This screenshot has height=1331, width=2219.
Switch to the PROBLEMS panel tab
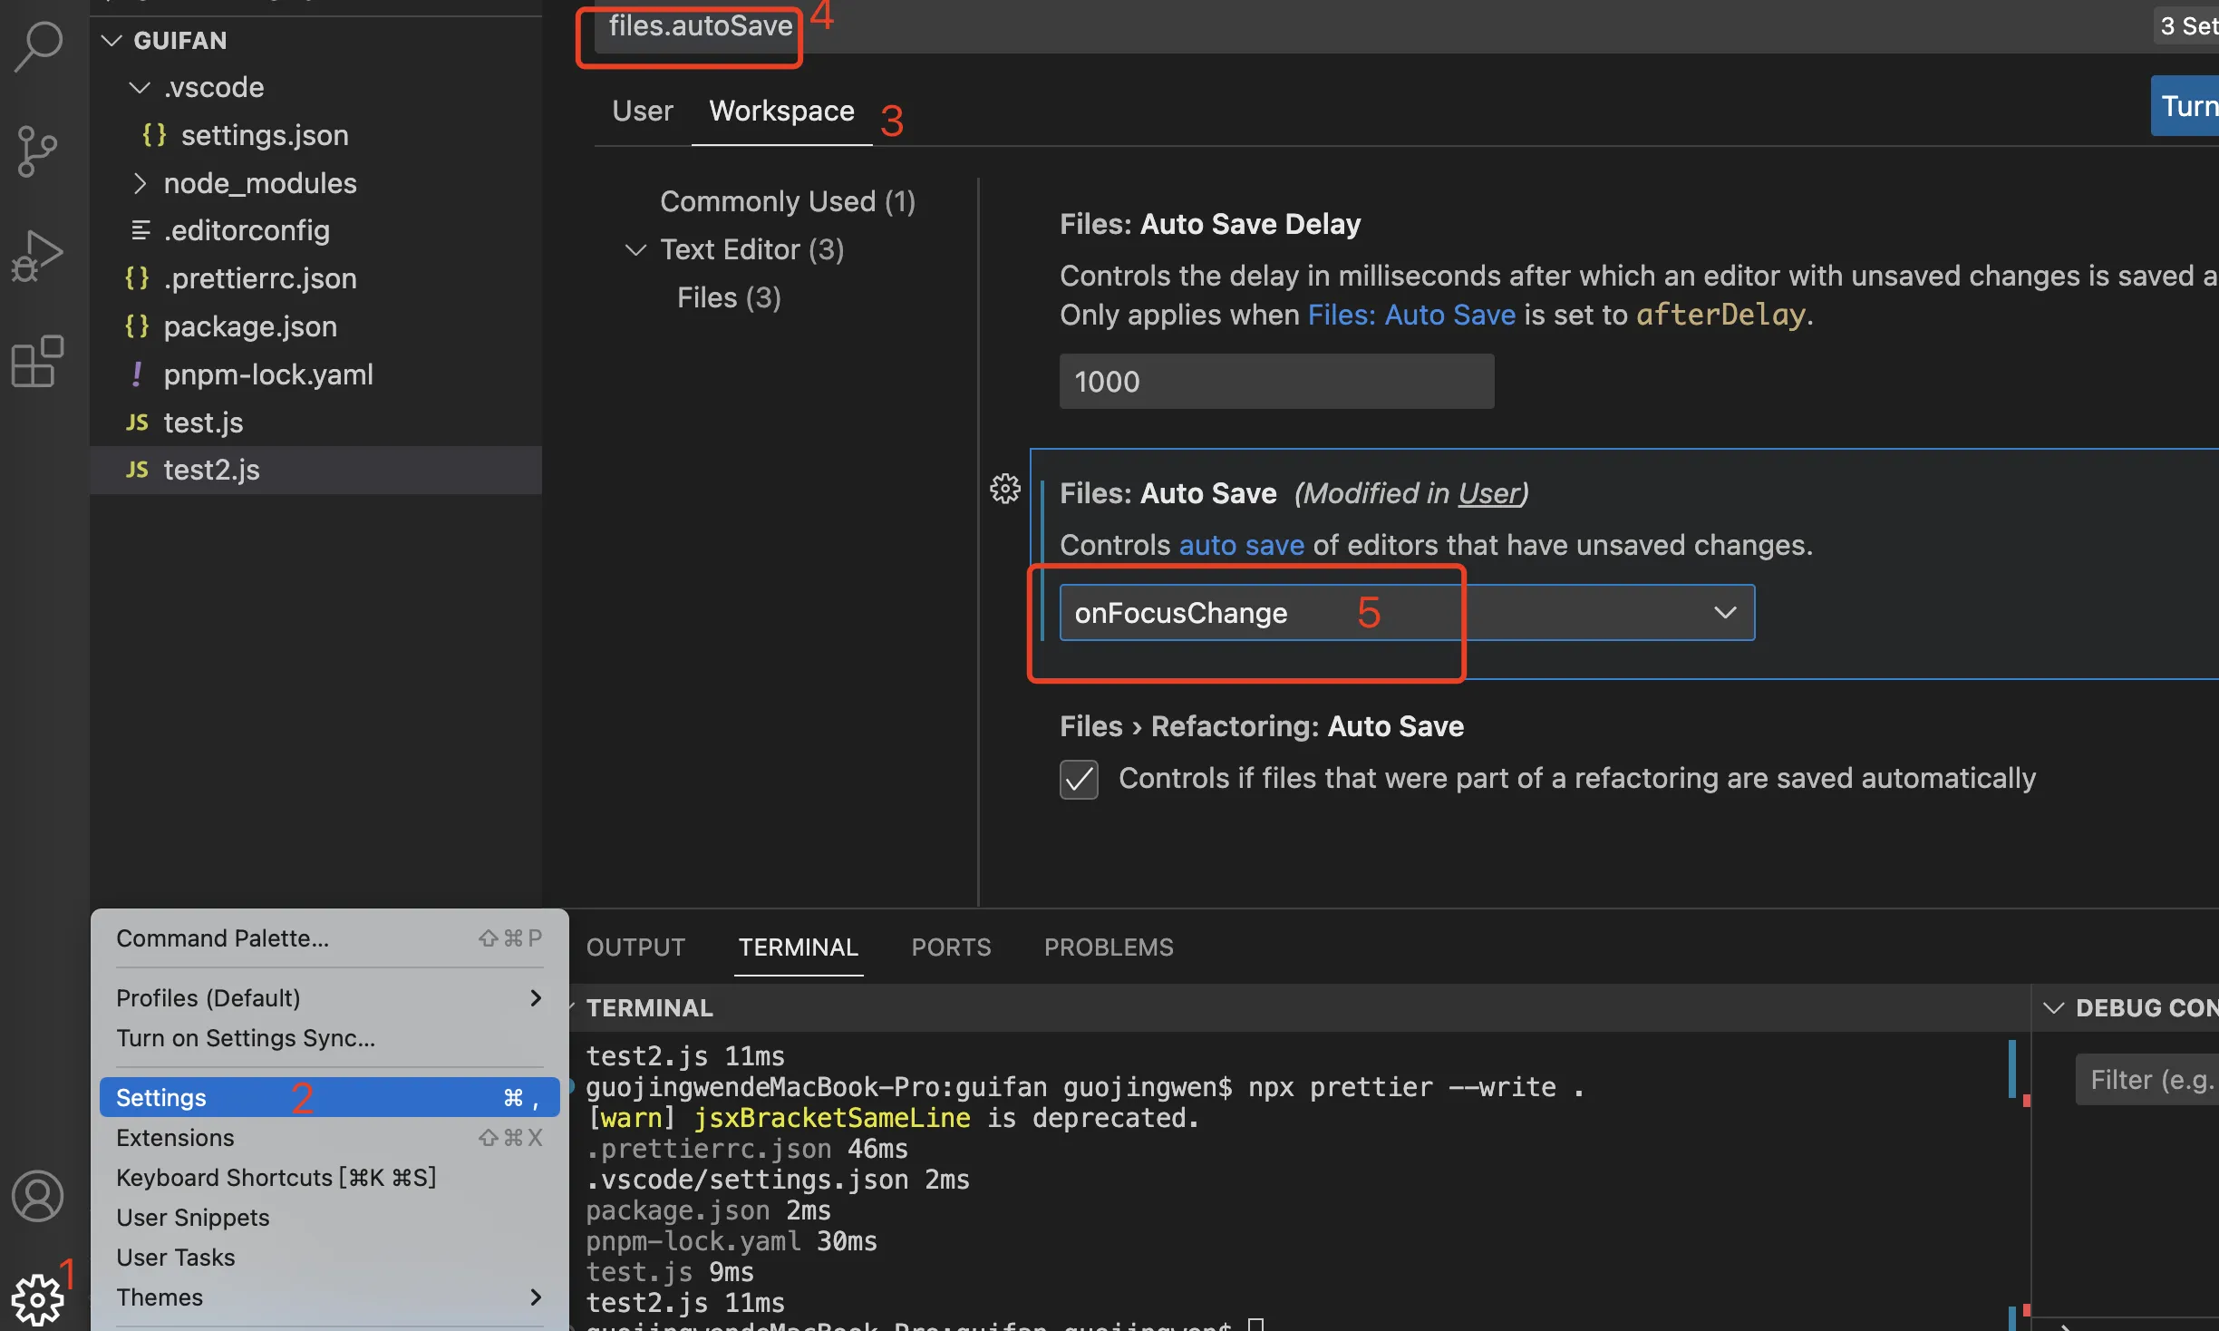pyautogui.click(x=1109, y=947)
